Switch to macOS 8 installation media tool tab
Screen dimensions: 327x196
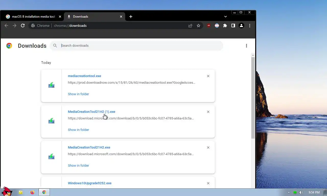pyautogui.click(x=33, y=17)
